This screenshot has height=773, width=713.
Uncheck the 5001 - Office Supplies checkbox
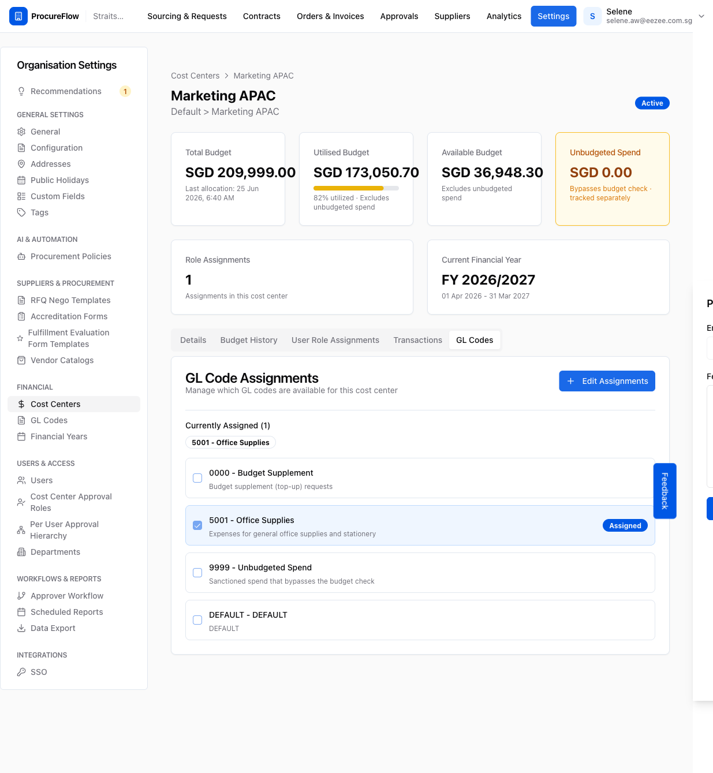coord(197,525)
